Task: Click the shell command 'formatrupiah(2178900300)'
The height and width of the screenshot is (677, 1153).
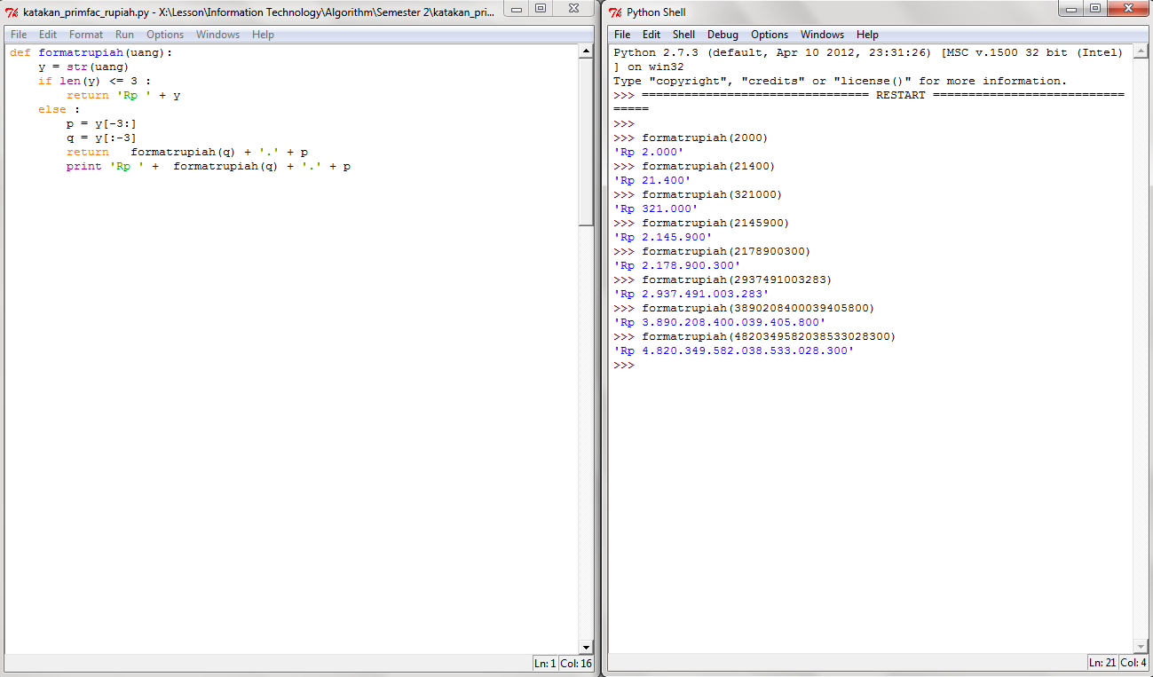Action: 726,251
